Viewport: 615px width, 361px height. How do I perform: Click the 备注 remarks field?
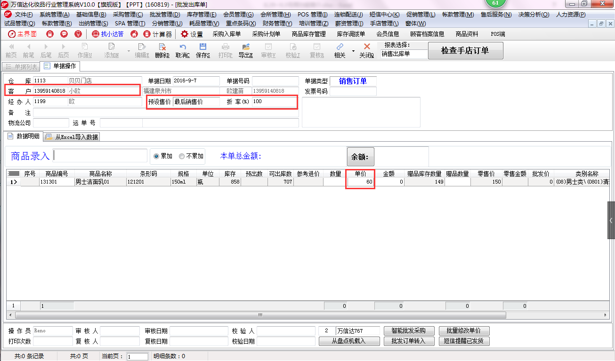point(166,113)
